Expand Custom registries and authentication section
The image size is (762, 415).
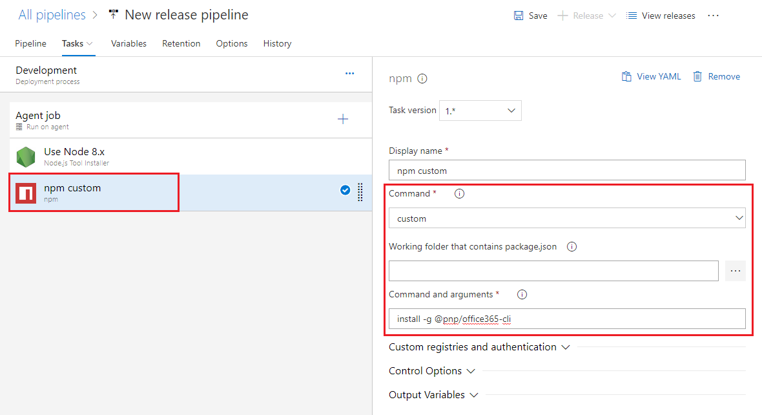[479, 347]
